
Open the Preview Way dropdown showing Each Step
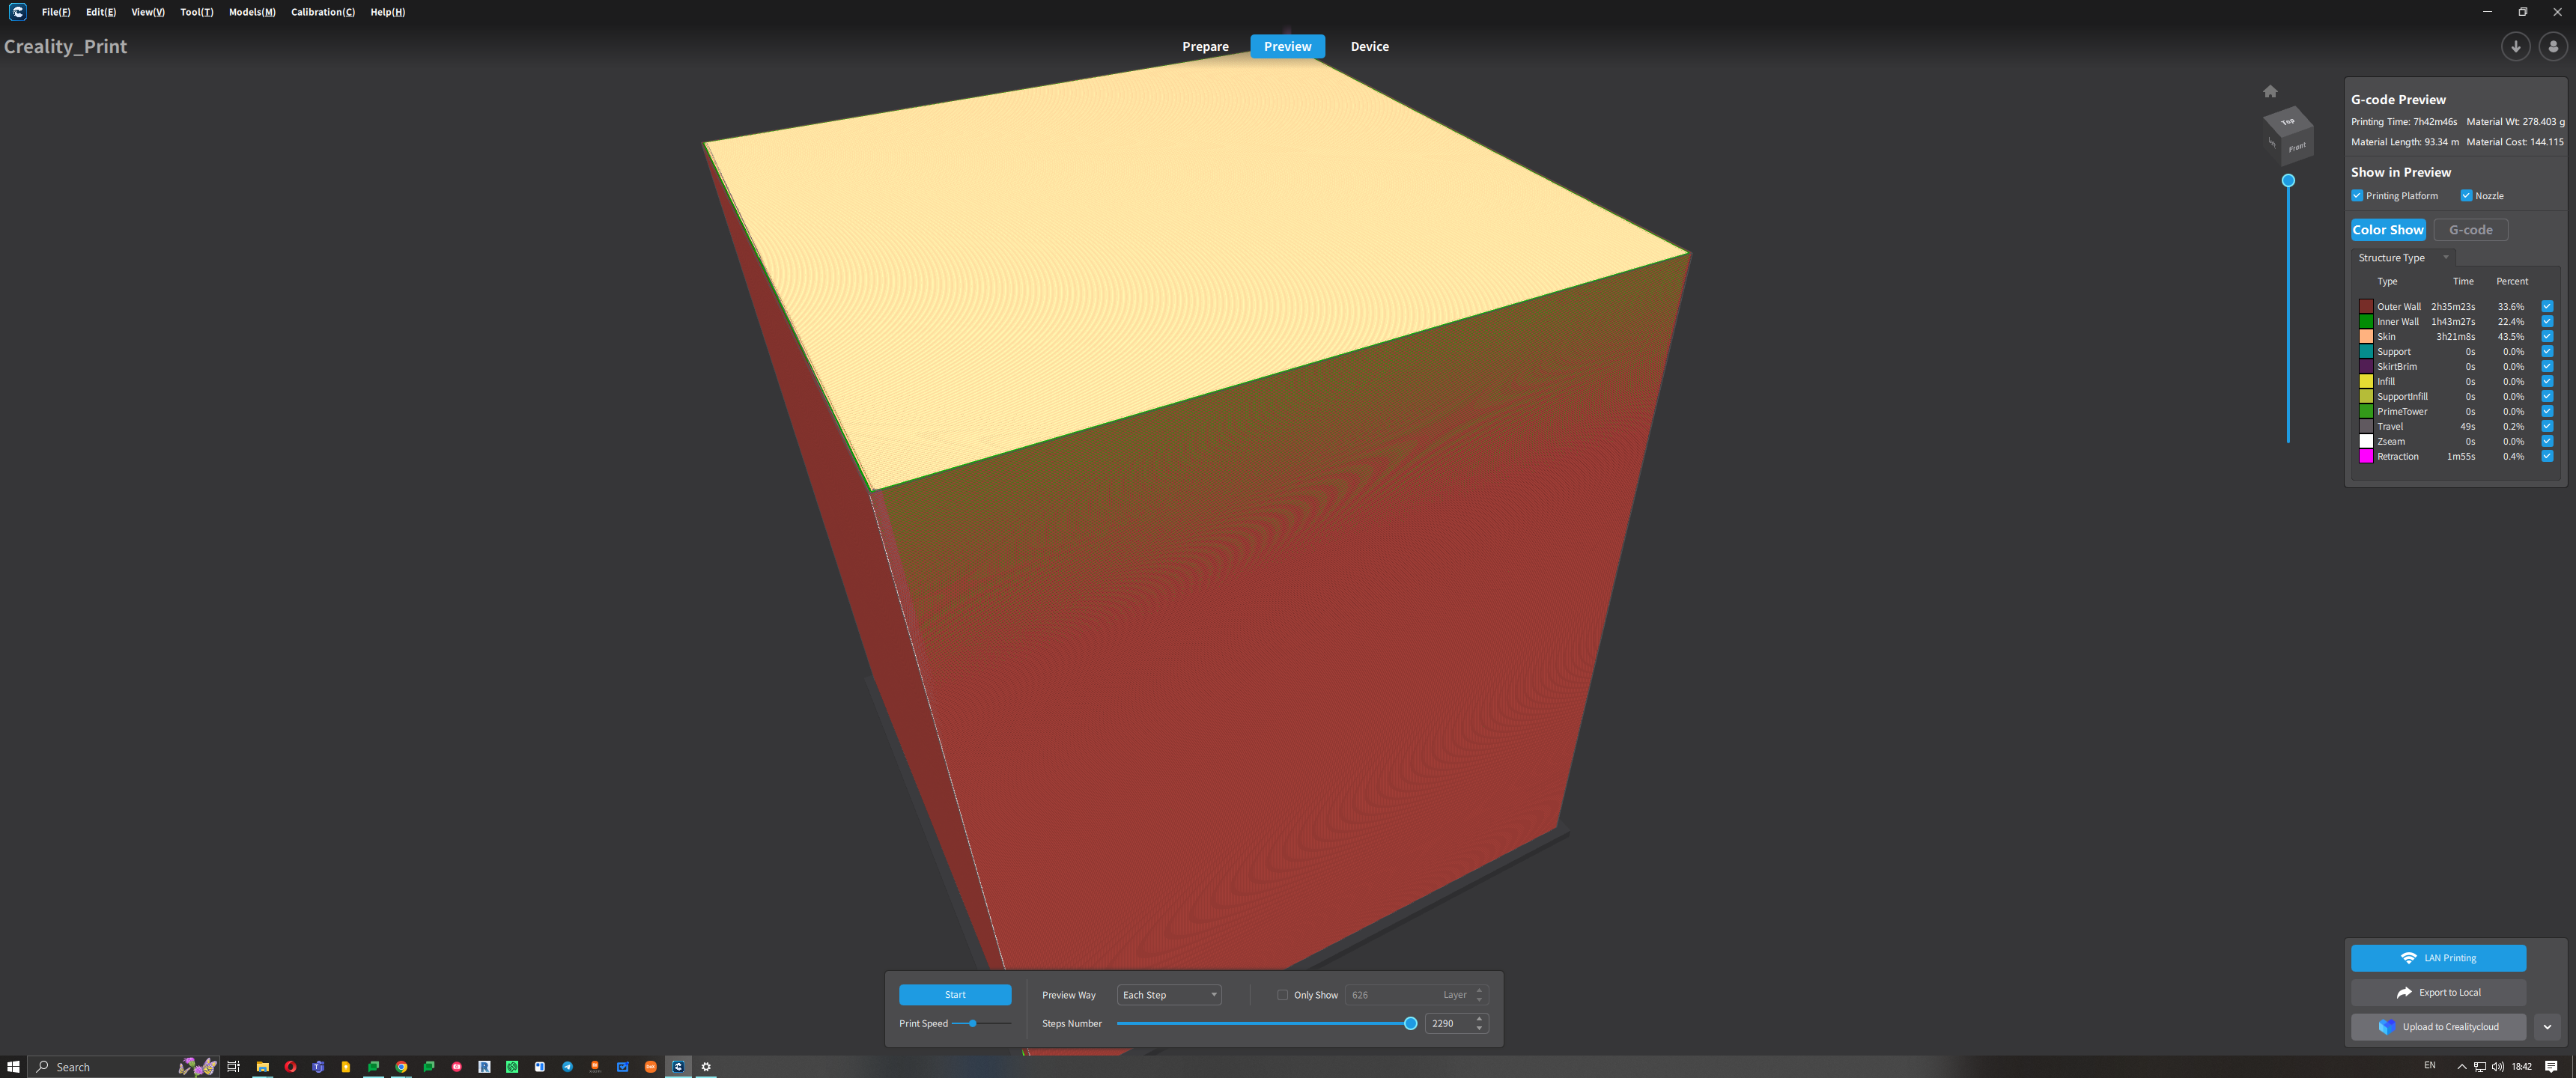click(x=1168, y=994)
